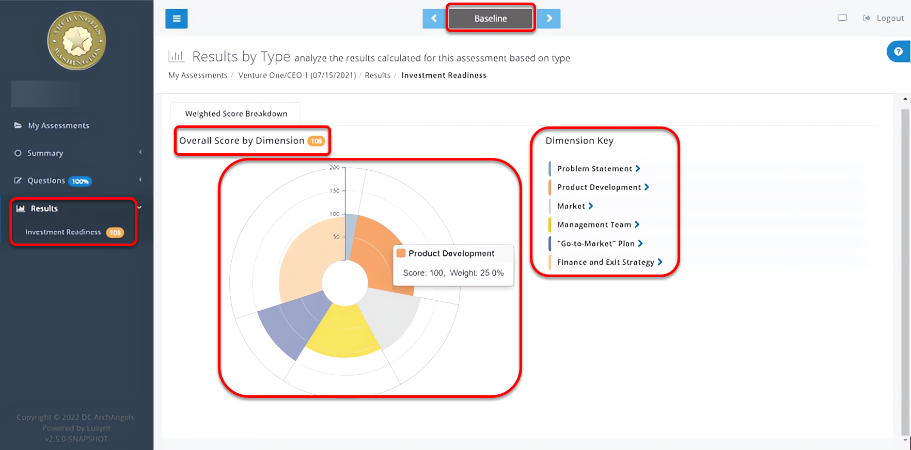Click the My Assessments breadcrumb link
This screenshot has height=450, width=911.
[x=198, y=75]
